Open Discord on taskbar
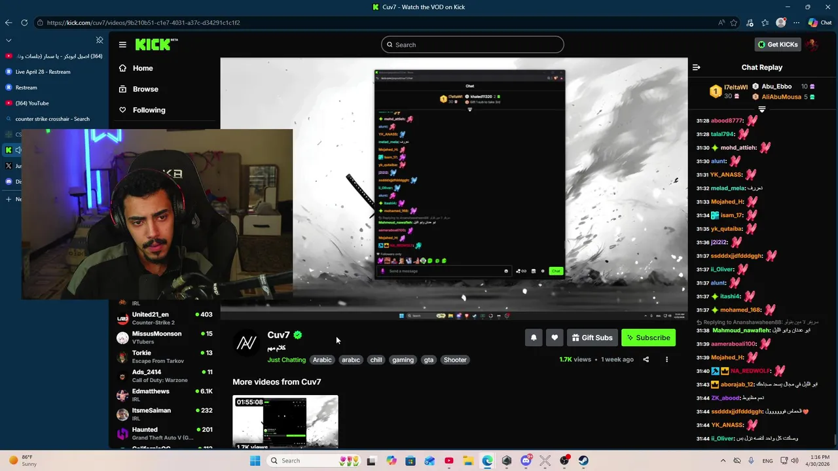 pyautogui.click(x=526, y=461)
